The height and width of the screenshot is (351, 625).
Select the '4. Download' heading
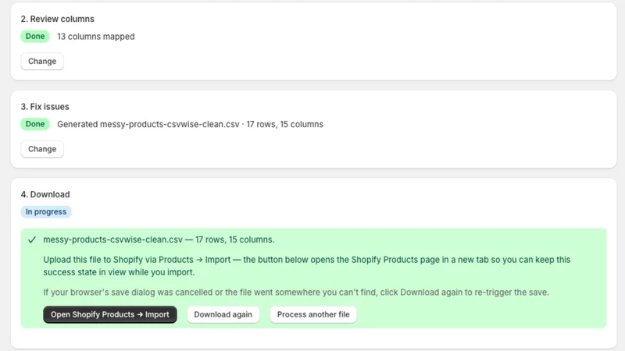(x=45, y=194)
